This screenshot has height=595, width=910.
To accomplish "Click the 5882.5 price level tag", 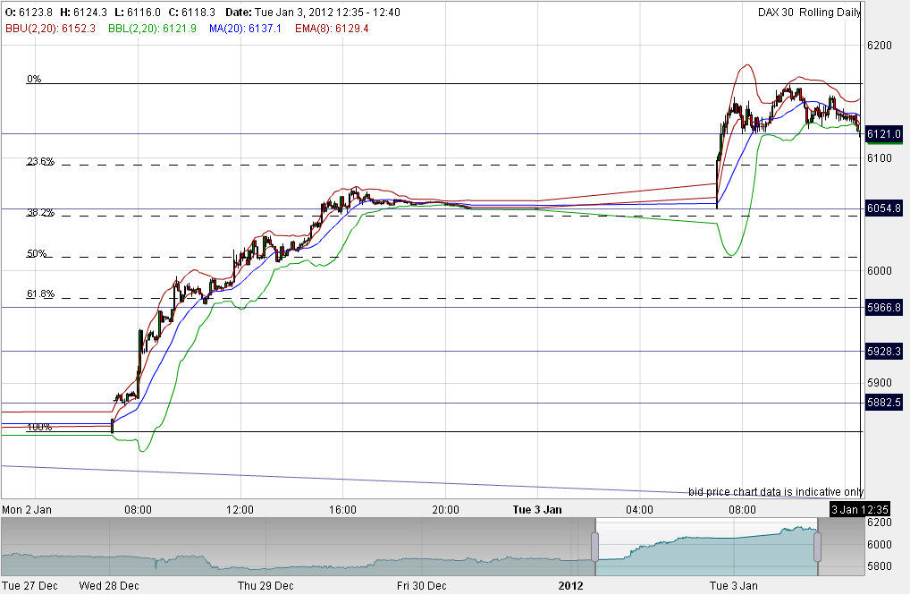I will coord(884,403).
